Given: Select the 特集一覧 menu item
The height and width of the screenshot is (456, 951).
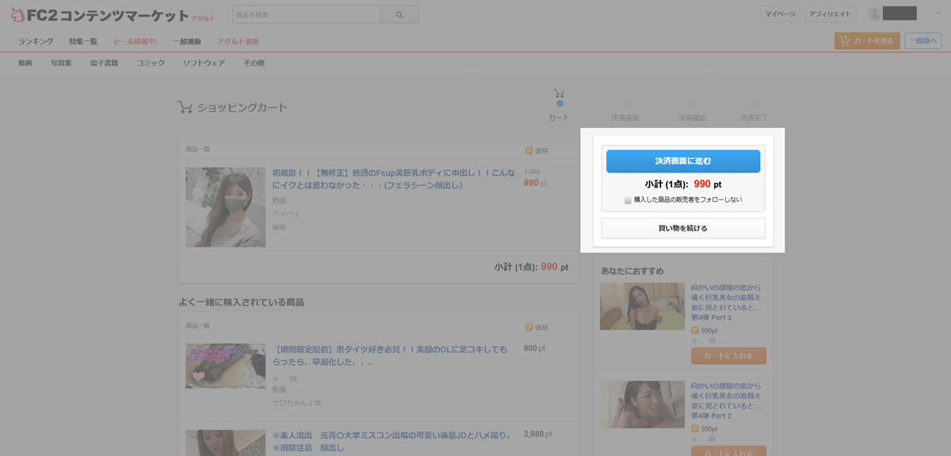Looking at the screenshot, I should click(x=83, y=41).
